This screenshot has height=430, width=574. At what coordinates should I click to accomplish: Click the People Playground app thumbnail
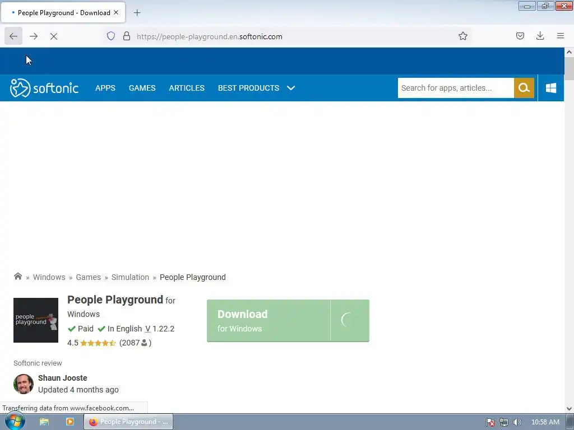click(36, 320)
